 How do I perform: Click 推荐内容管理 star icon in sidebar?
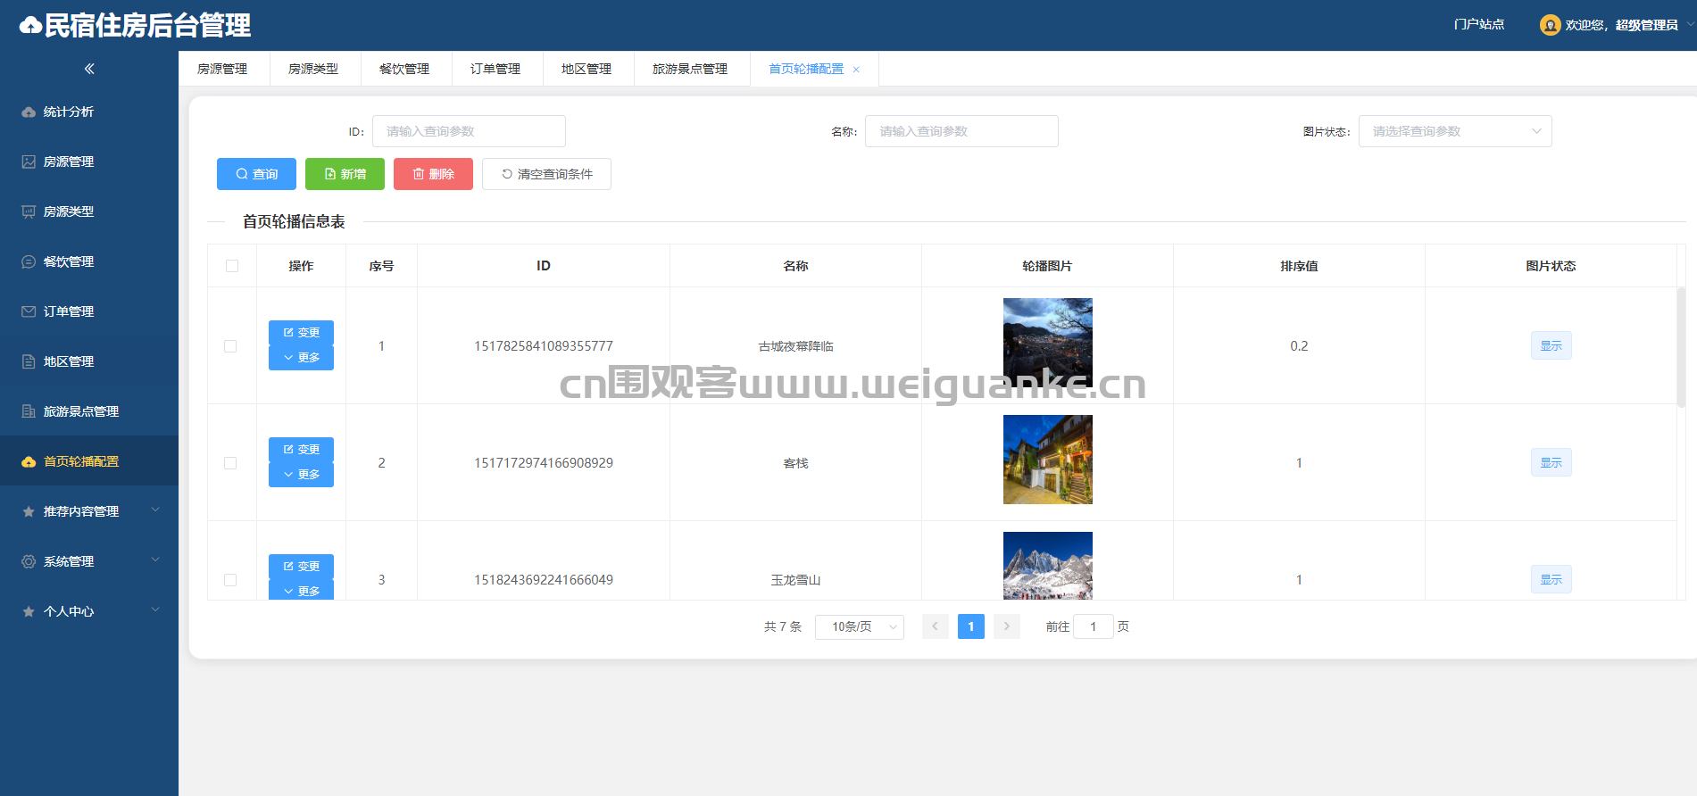click(29, 512)
